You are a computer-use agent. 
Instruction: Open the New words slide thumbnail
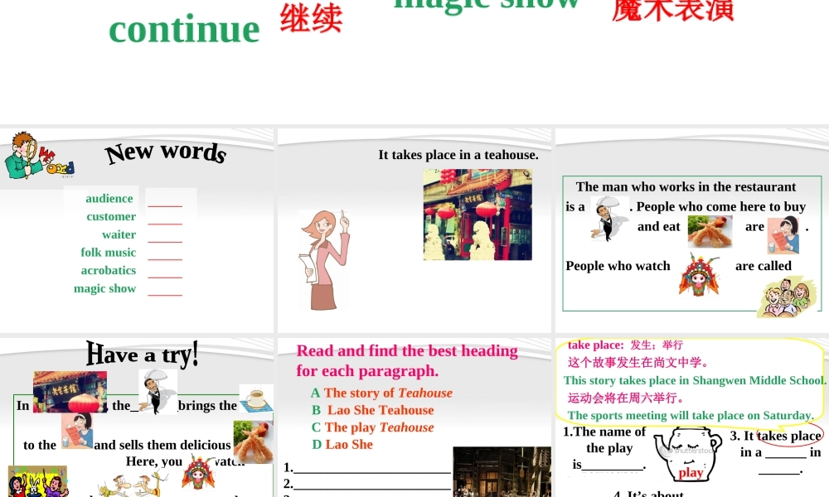click(x=137, y=230)
